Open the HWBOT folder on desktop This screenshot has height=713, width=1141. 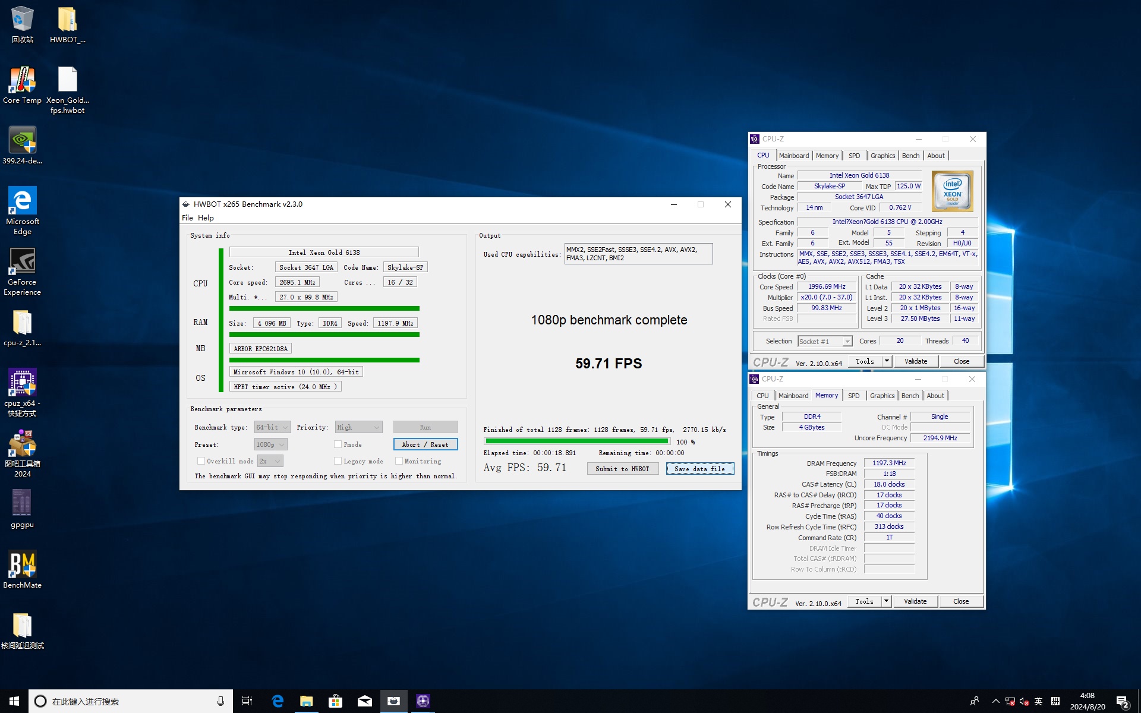(67, 24)
